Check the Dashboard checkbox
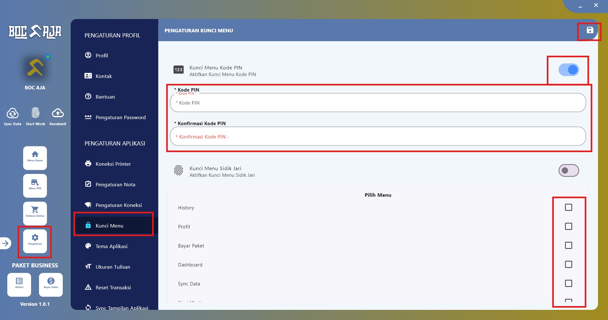 pyautogui.click(x=568, y=264)
